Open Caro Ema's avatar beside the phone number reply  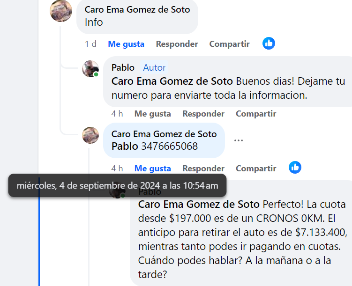click(90, 135)
